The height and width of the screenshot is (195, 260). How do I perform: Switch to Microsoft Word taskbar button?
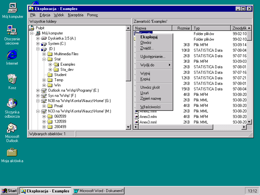tap(99, 191)
